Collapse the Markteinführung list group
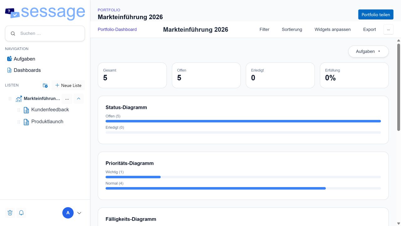 click(79, 99)
